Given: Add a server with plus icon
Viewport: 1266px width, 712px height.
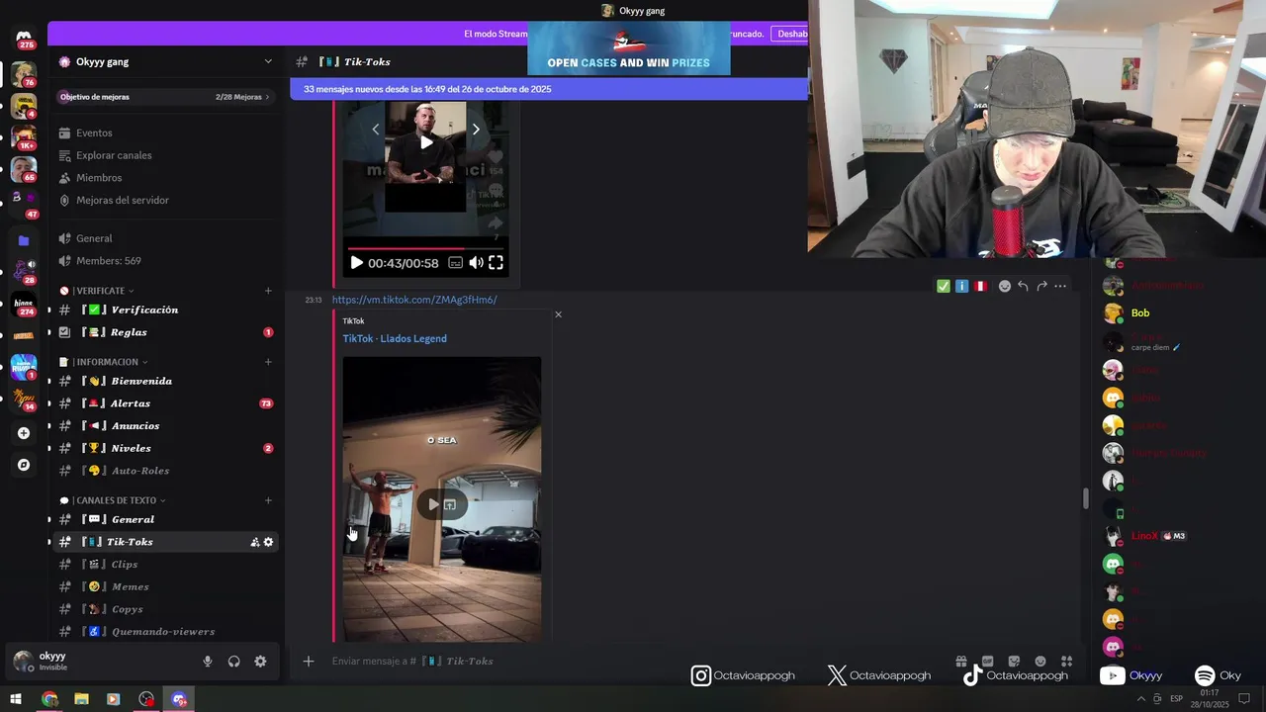Looking at the screenshot, I should (x=24, y=433).
